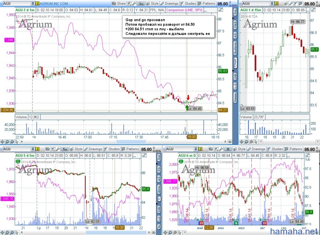Open quick time frames scissors icon in top-left chart

(x=129, y=3)
